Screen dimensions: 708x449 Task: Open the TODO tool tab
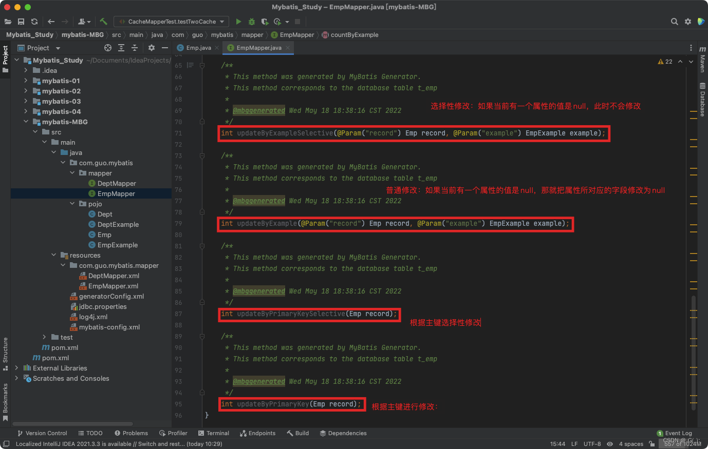[90, 433]
